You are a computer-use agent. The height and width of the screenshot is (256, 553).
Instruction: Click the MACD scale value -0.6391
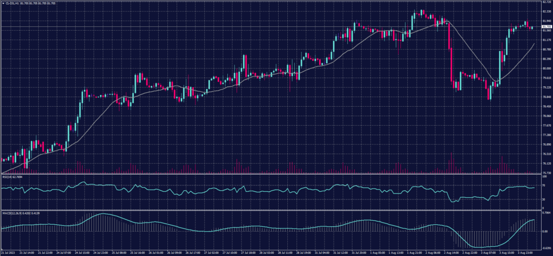544,248
